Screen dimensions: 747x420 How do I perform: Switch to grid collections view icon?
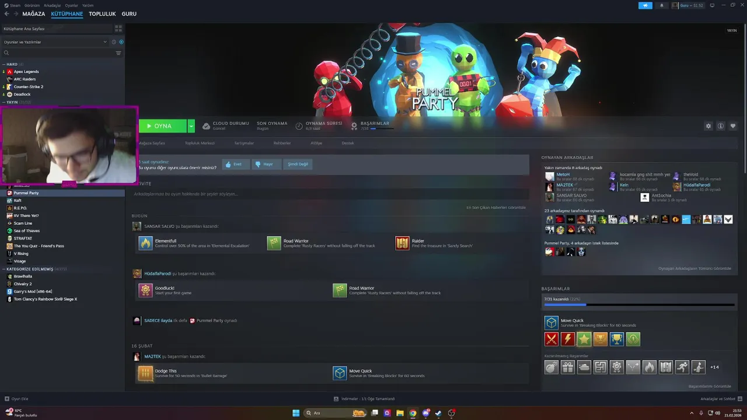coord(118,29)
